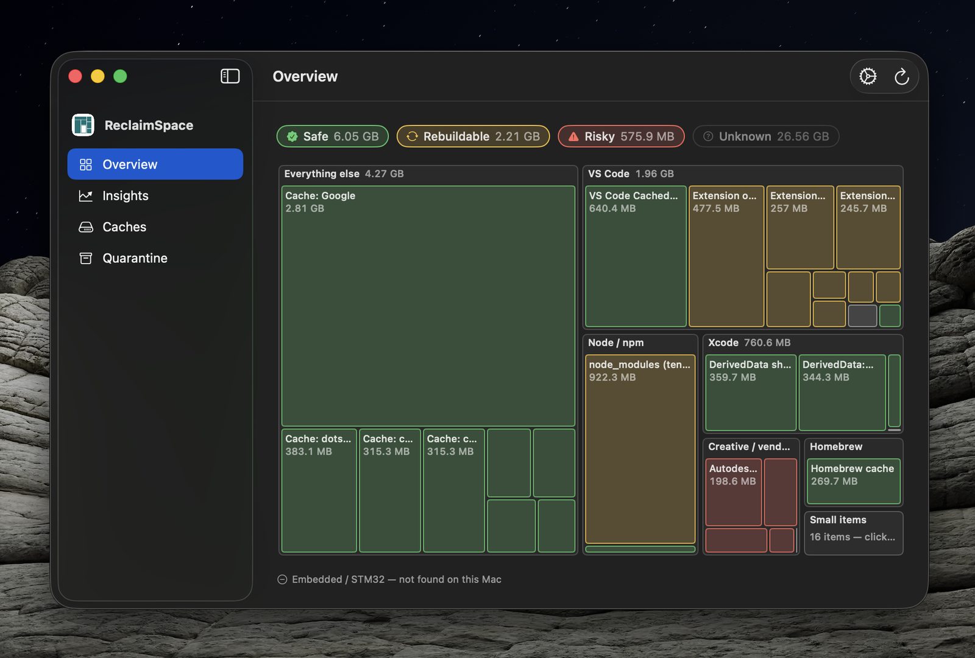This screenshot has height=658, width=975.
Task: Click the ReclaimSpace app logo icon
Action: point(83,125)
